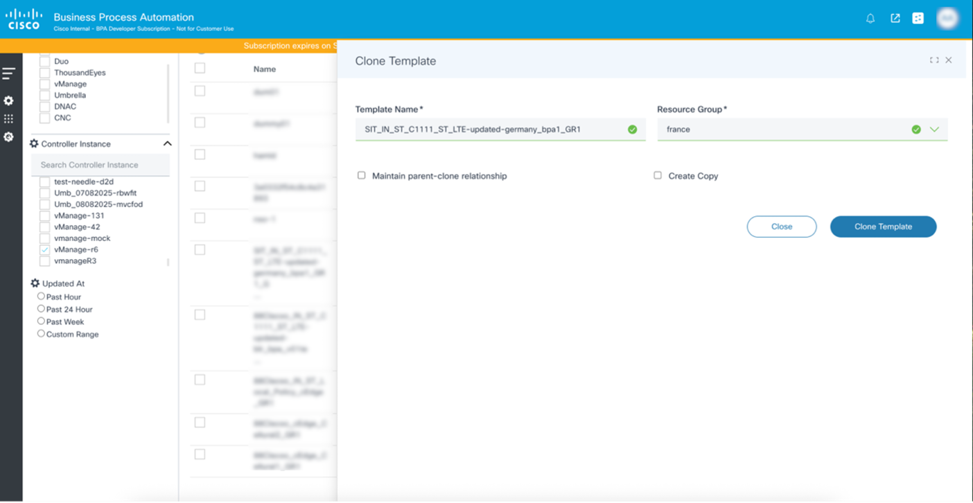Uncheck the vManage-r6 instance

tap(45, 250)
